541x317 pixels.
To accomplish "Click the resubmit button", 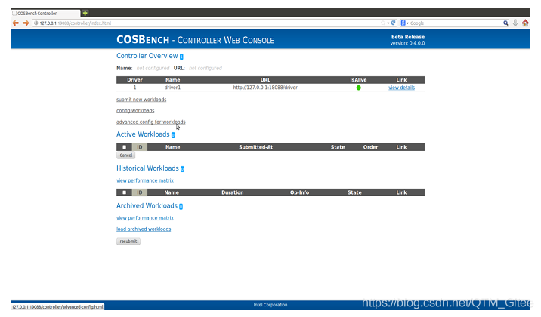I will pyautogui.click(x=128, y=242).
